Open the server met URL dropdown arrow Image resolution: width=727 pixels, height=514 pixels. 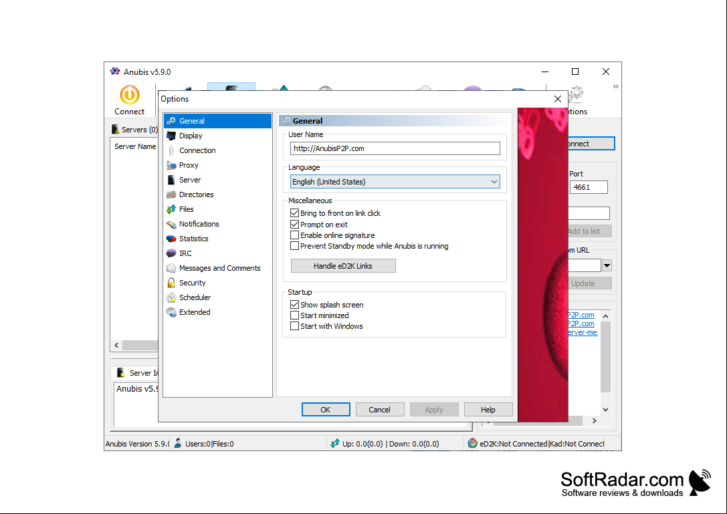coord(607,265)
